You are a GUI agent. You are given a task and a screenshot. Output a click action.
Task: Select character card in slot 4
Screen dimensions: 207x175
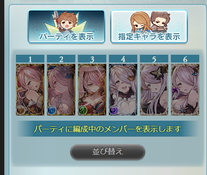pyautogui.click(x=123, y=90)
